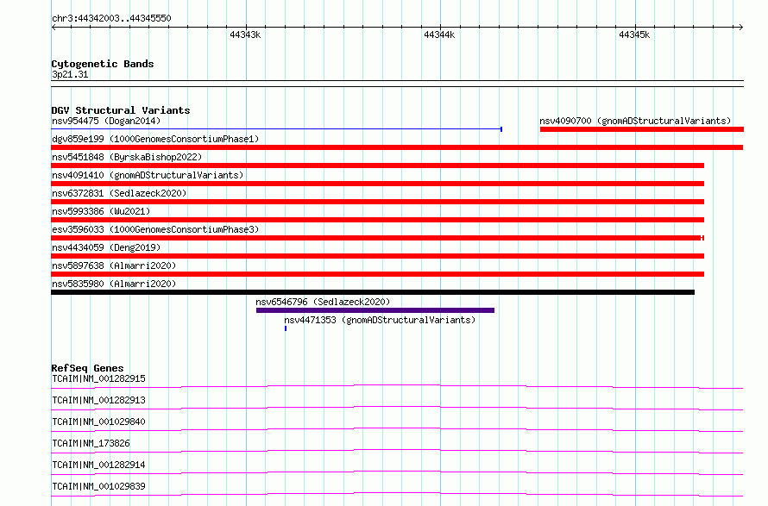768x506 pixels.
Task: Select the nsv4090700 (gnomADStructuralVariants) label
Action: (x=635, y=121)
